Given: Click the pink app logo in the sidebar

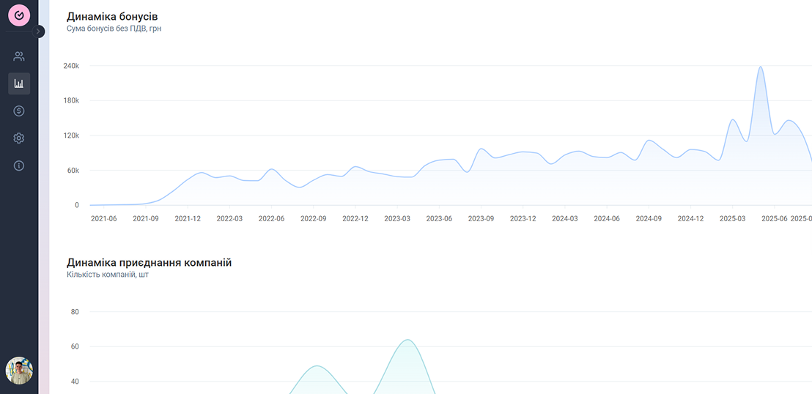Looking at the screenshot, I should [19, 15].
